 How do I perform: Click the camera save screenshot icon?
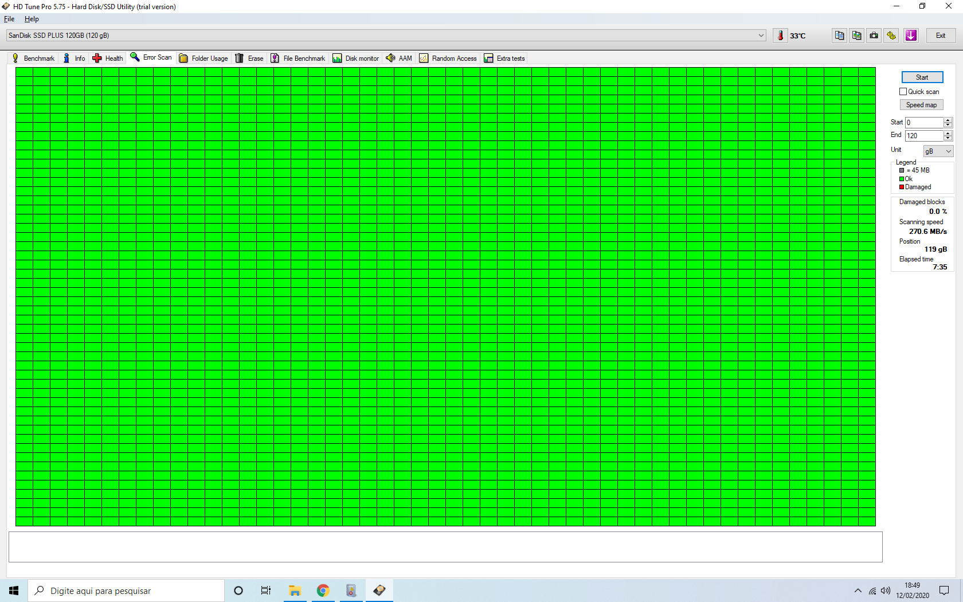pyautogui.click(x=874, y=36)
